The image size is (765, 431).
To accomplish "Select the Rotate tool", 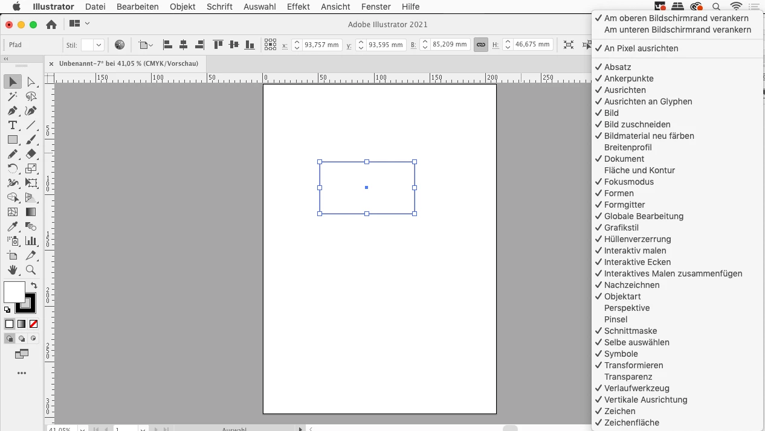I will pyautogui.click(x=13, y=169).
